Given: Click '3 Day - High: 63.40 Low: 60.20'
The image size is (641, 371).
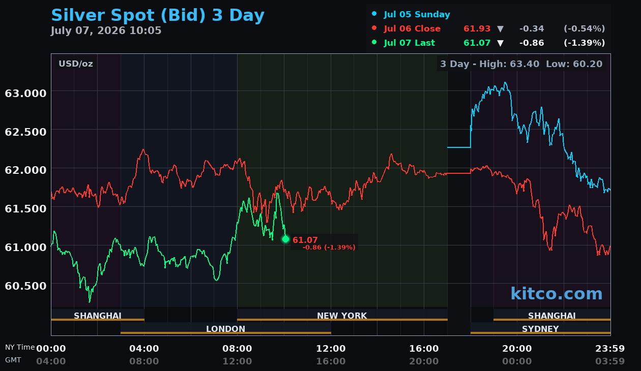Looking at the screenshot, I should 521,64.
